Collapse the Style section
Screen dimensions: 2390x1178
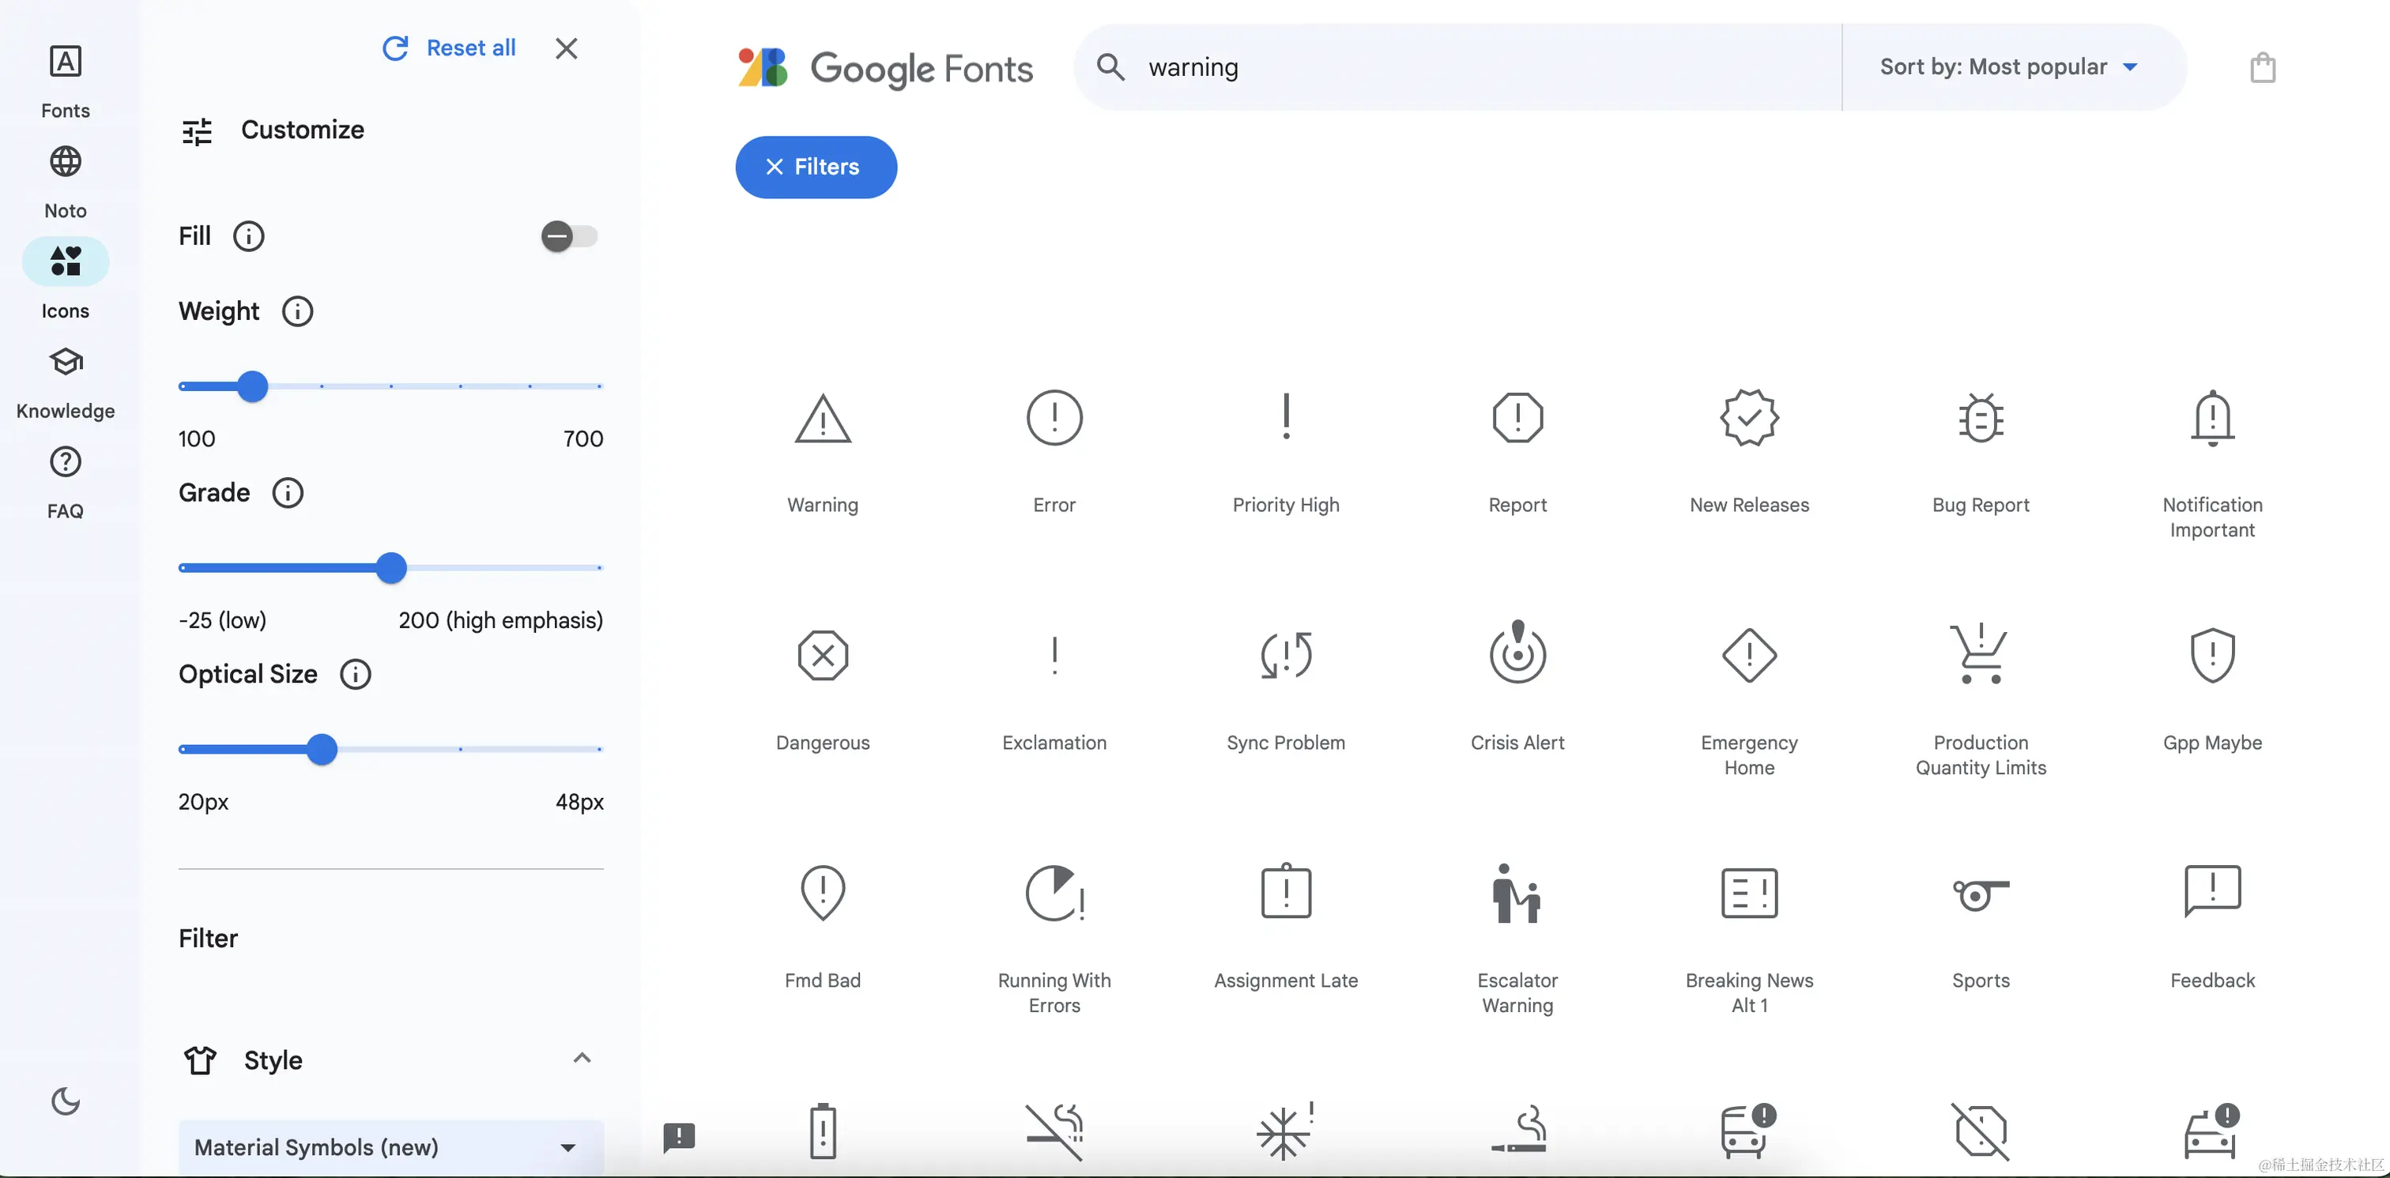[582, 1059]
